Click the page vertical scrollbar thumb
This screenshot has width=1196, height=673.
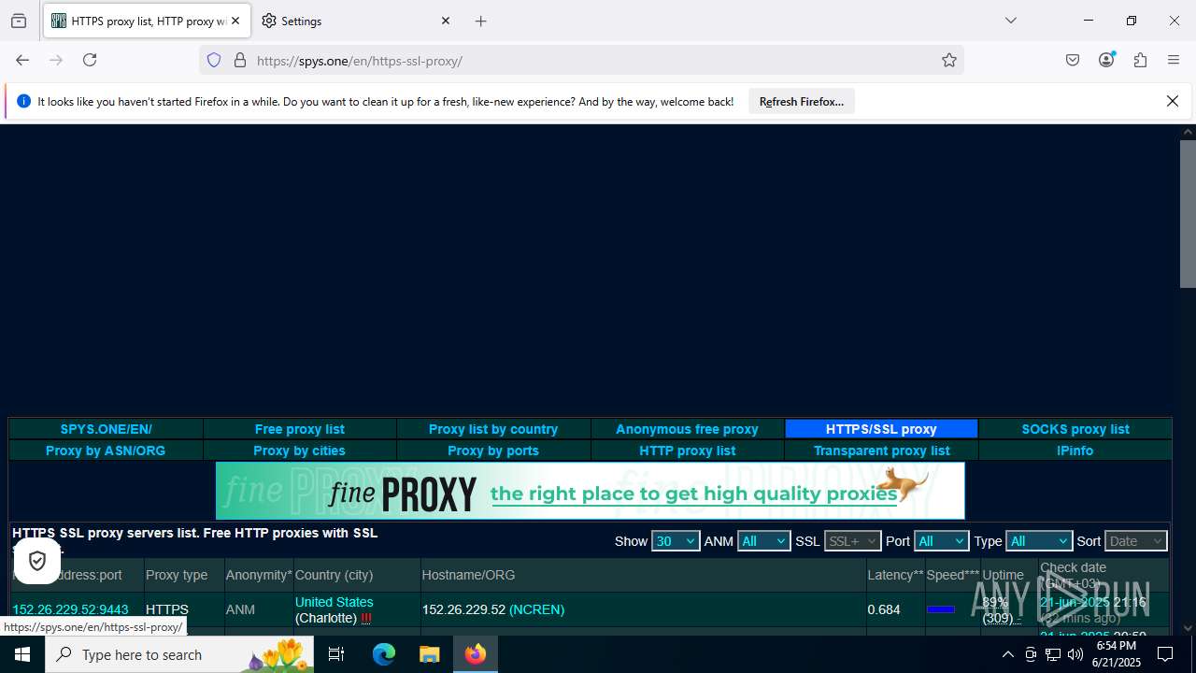(x=1188, y=215)
